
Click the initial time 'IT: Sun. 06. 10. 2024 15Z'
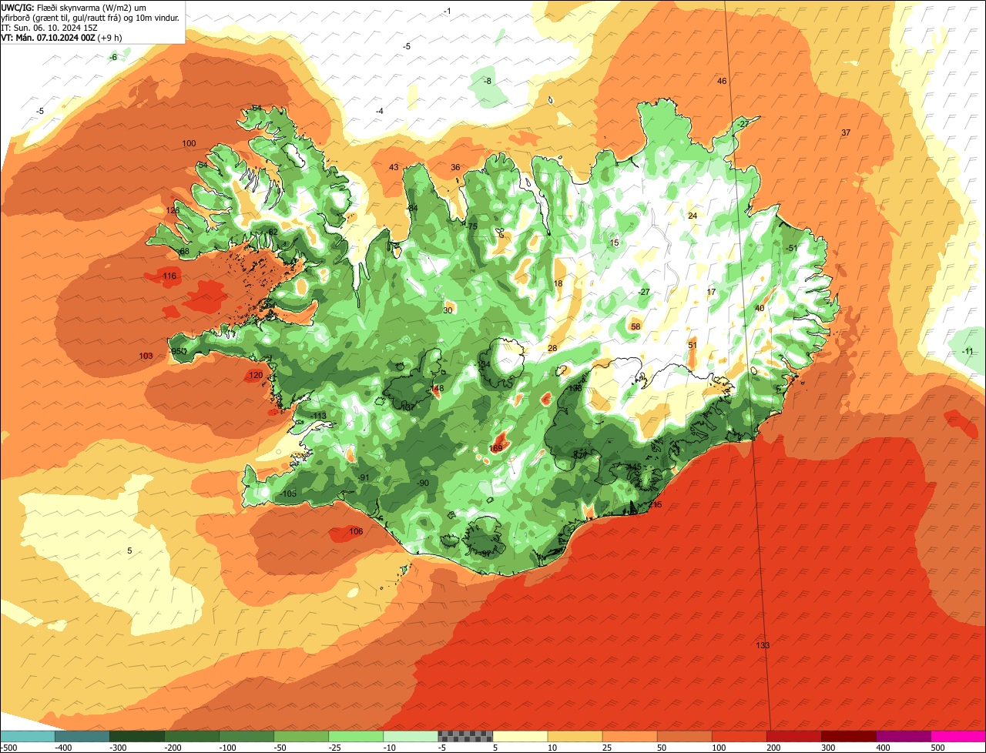pyautogui.click(x=49, y=28)
